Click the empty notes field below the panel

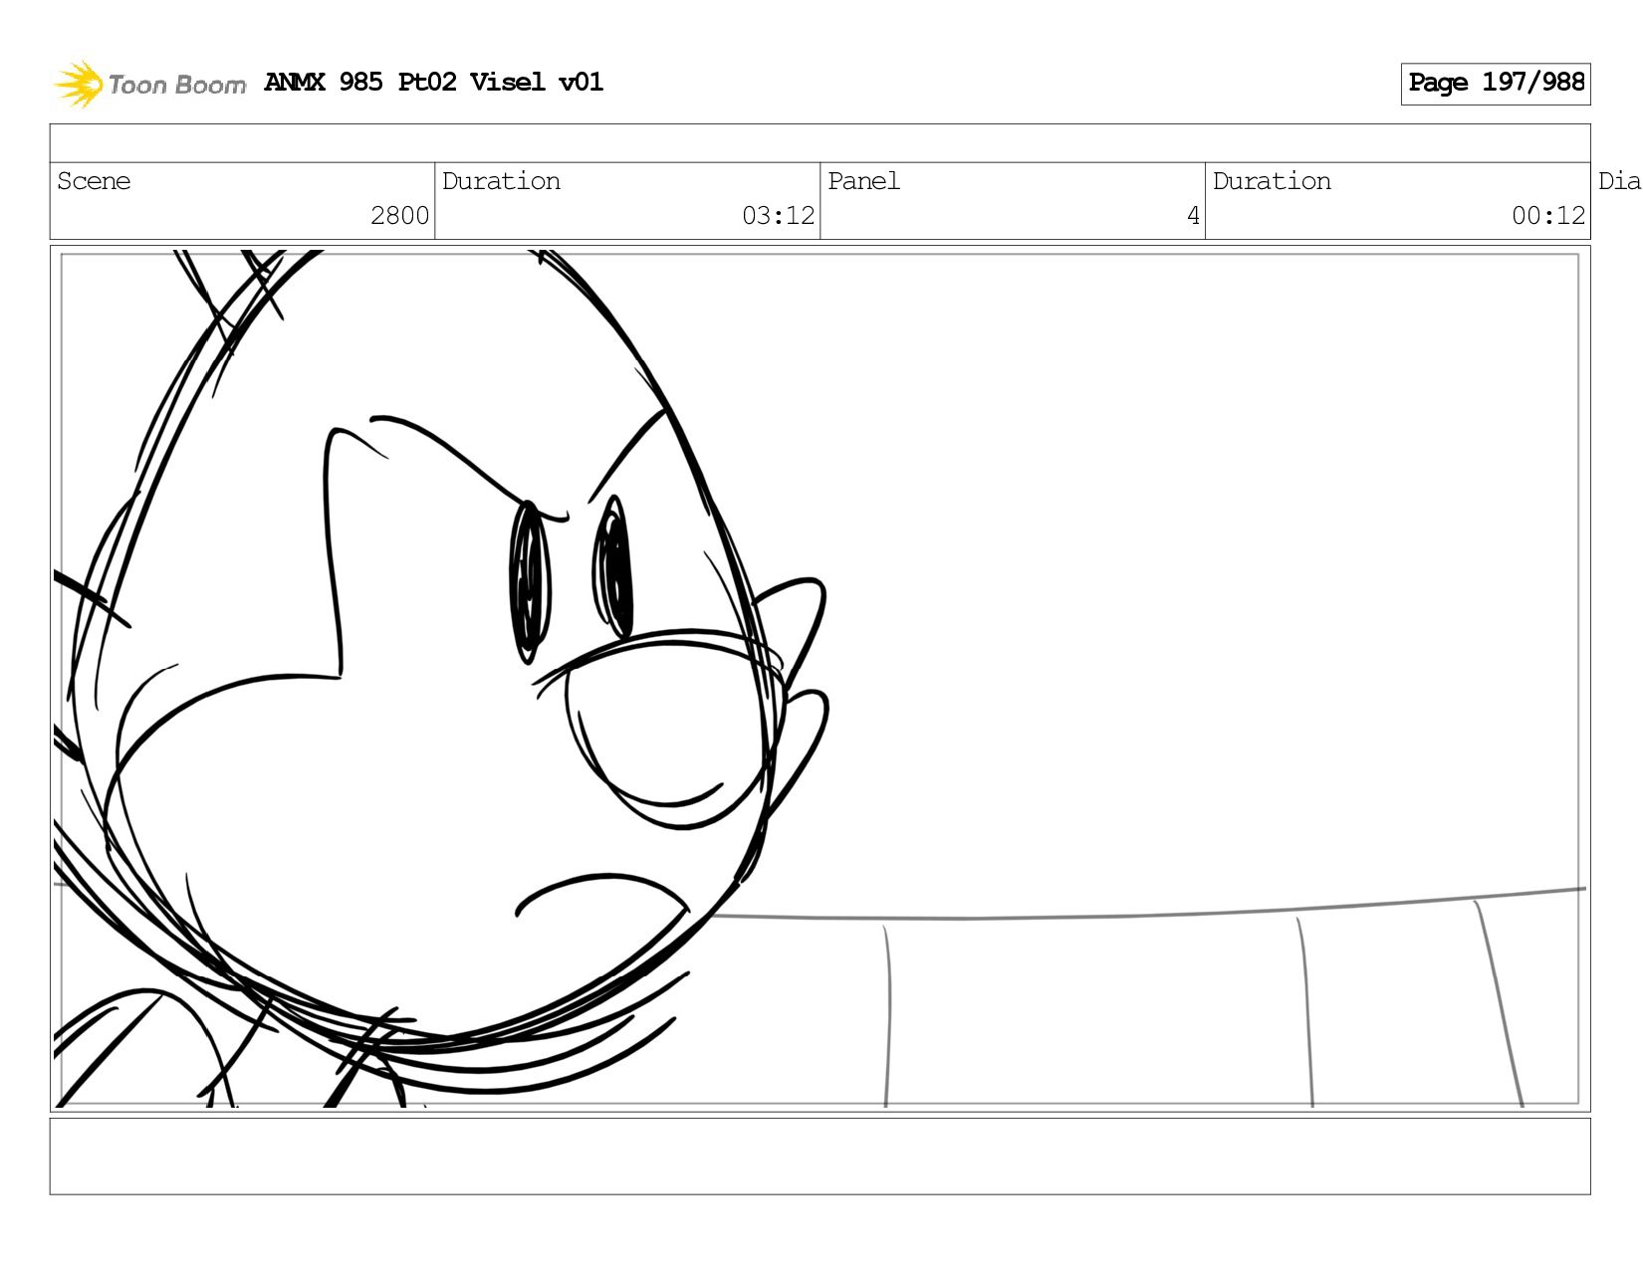(820, 1156)
